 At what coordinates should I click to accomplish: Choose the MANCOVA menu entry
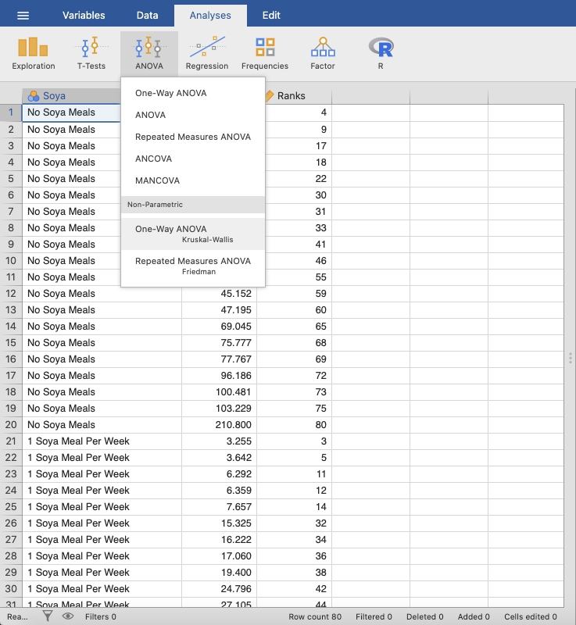coord(193,180)
